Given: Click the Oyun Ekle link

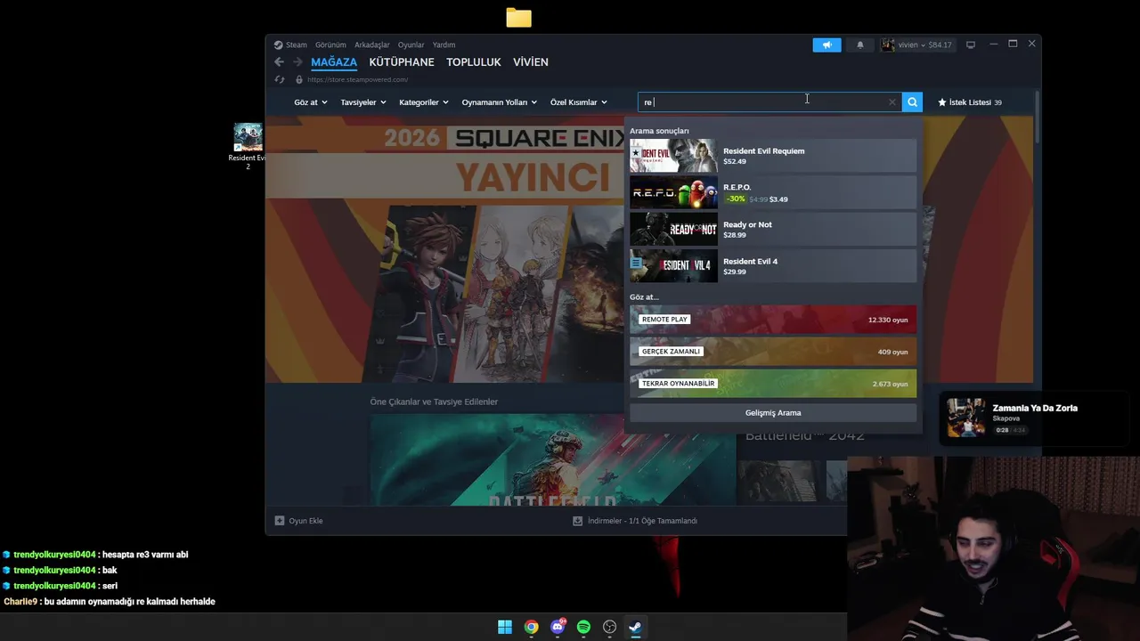Looking at the screenshot, I should [x=305, y=521].
